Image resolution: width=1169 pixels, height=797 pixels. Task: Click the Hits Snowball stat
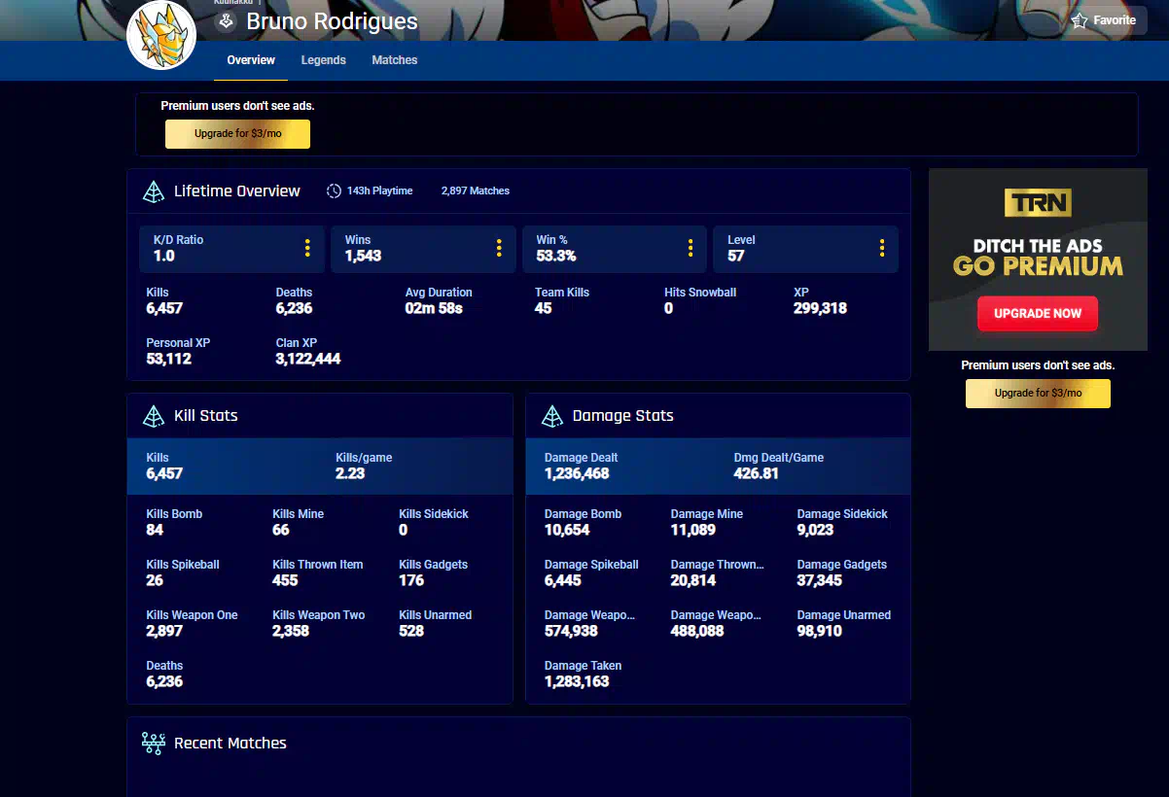700,300
